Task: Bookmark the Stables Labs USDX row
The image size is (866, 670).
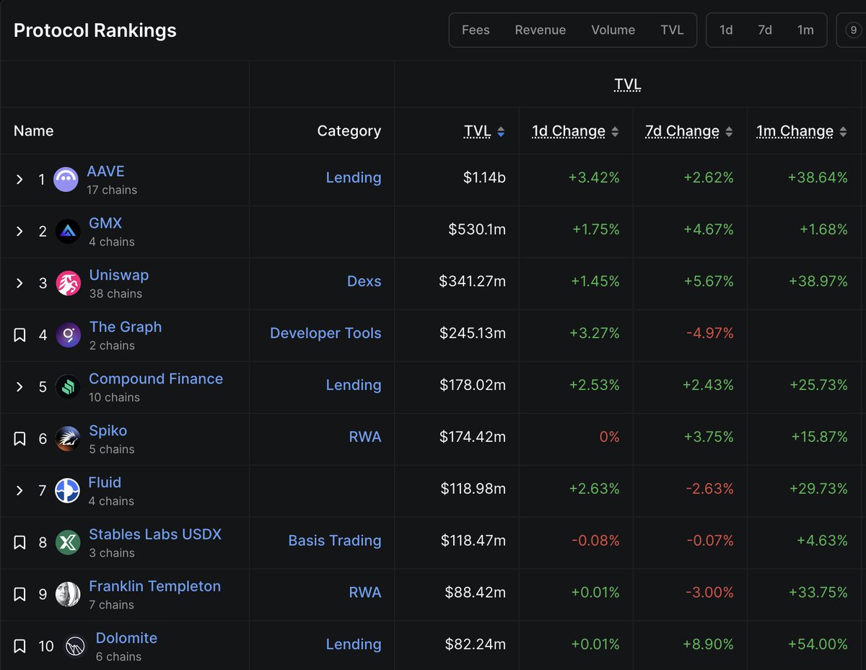Action: [20, 542]
